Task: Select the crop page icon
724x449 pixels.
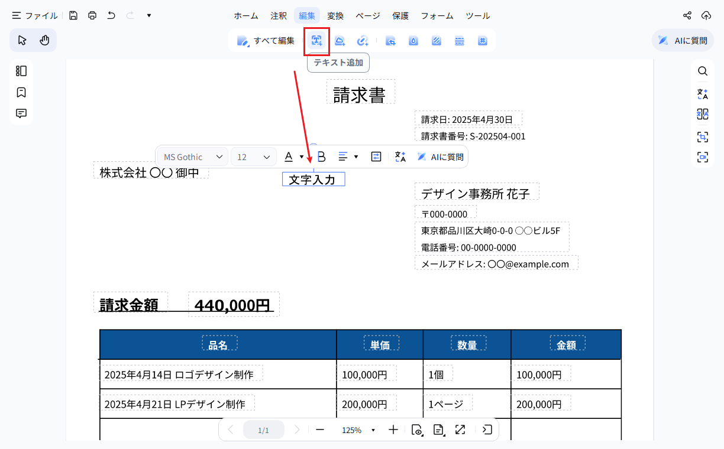Action: point(390,41)
